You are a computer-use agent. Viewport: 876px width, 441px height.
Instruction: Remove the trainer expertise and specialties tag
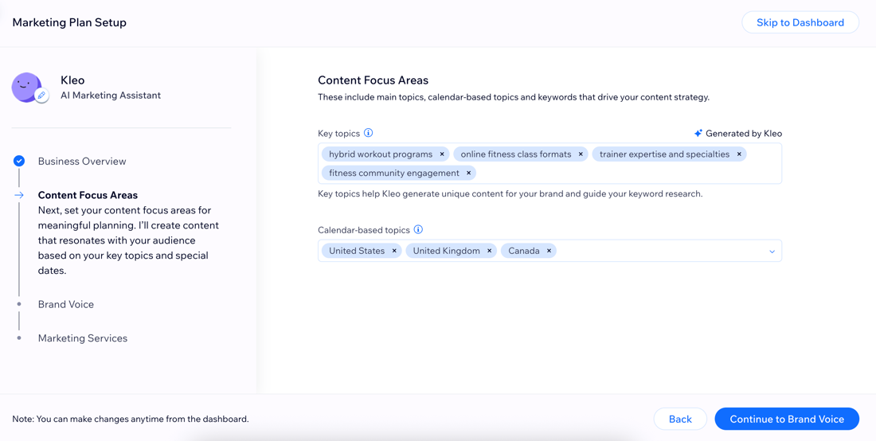[739, 154]
